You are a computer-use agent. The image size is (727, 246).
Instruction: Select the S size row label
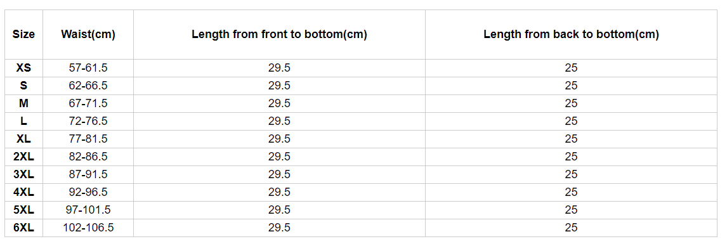point(23,86)
